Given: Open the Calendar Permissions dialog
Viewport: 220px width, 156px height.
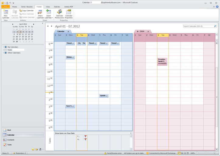Looking at the screenshot, I should point(59,14).
